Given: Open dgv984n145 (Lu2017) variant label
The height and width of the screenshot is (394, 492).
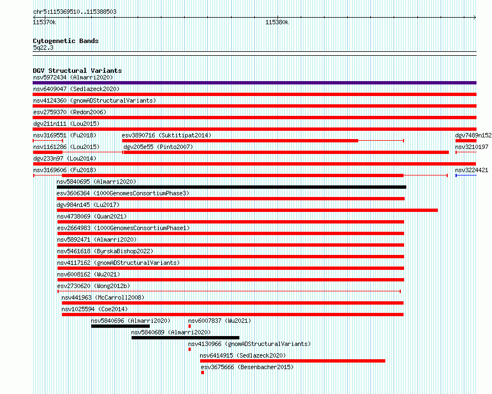Looking at the screenshot, I should [x=88, y=205].
